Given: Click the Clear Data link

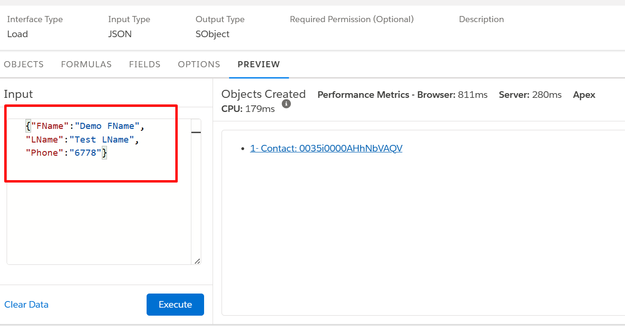Looking at the screenshot, I should (26, 304).
